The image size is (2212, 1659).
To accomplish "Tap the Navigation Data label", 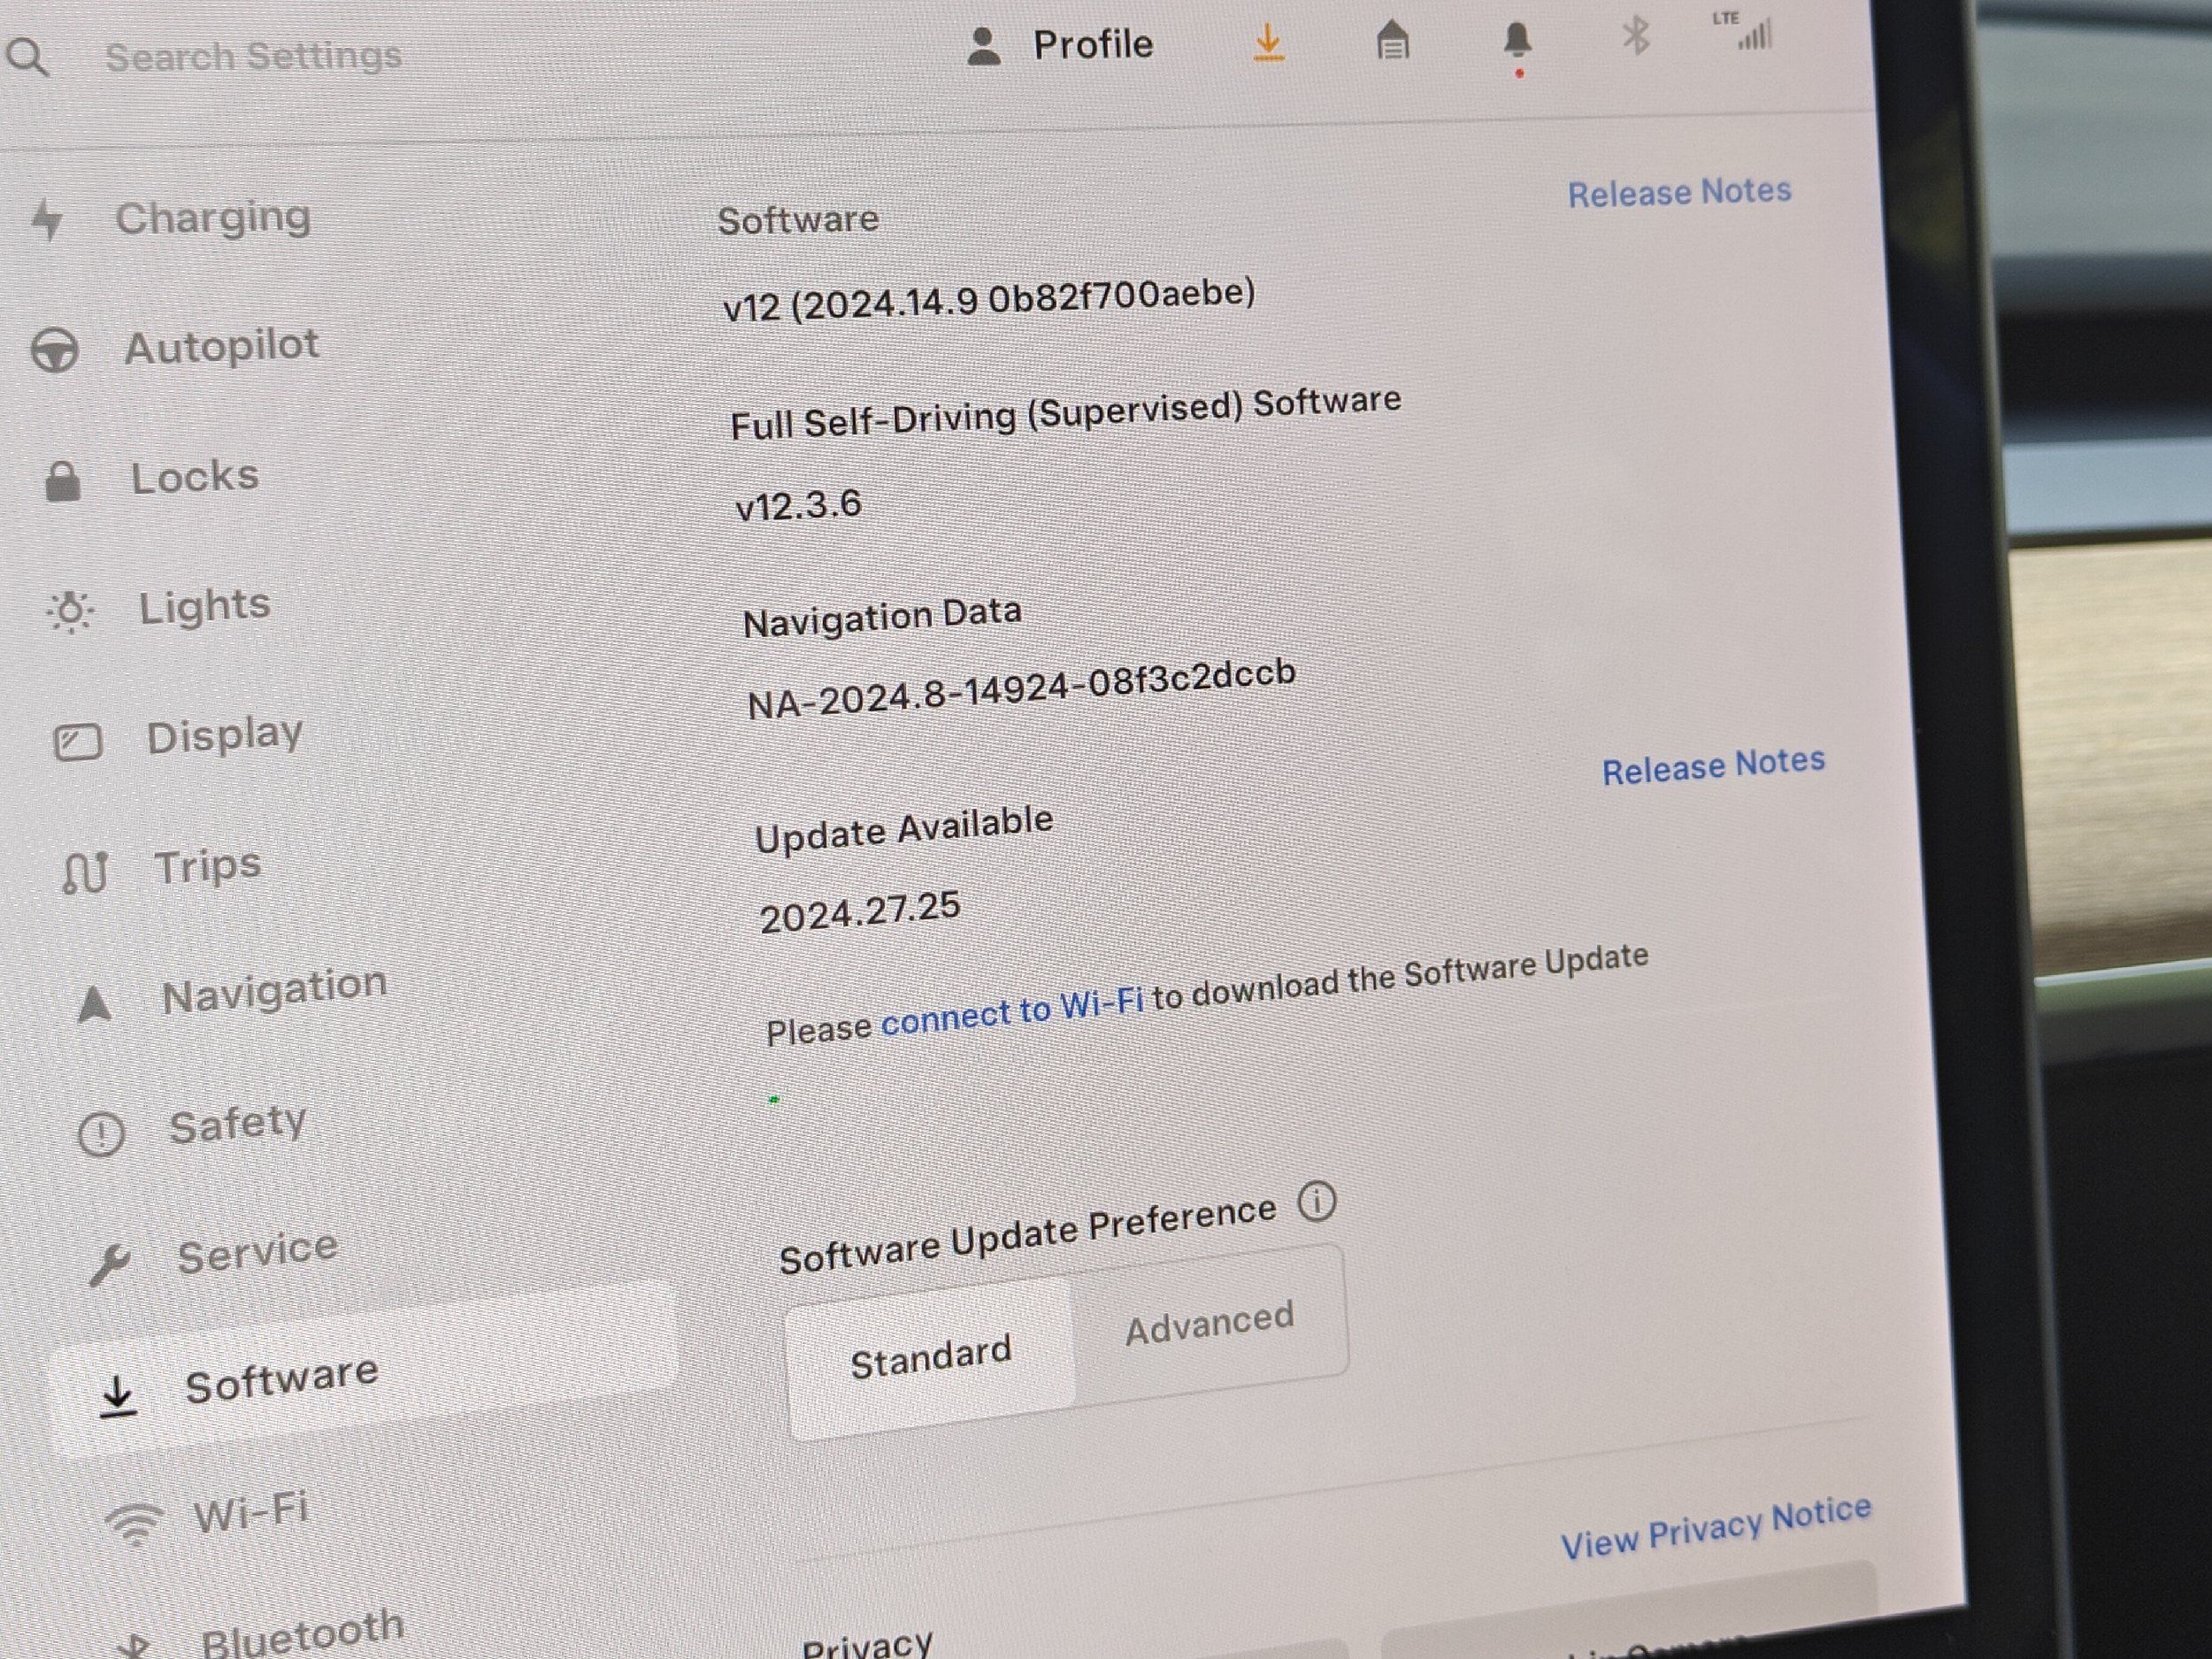I will click(x=883, y=616).
